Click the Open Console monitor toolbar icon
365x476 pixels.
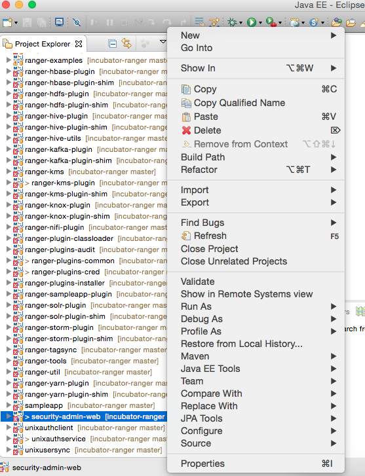coord(59,22)
